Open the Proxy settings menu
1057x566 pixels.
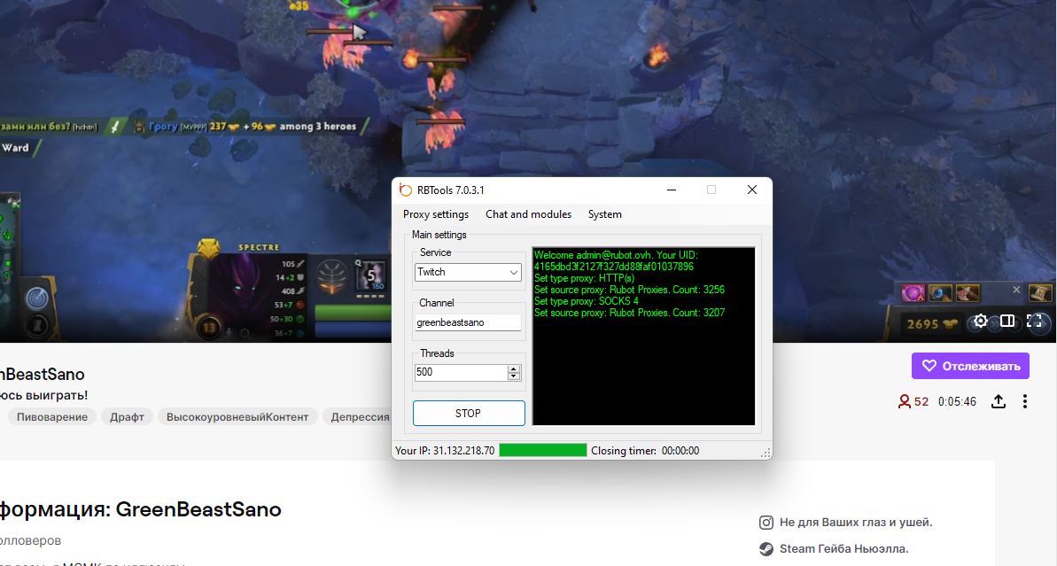pyautogui.click(x=436, y=214)
